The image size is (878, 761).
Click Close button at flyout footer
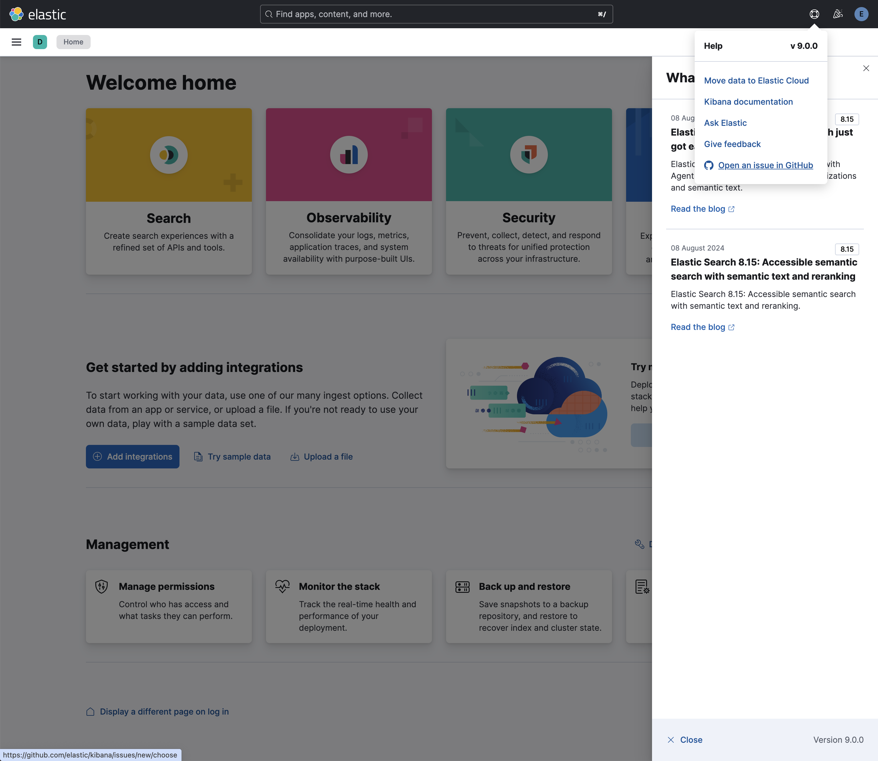click(685, 740)
